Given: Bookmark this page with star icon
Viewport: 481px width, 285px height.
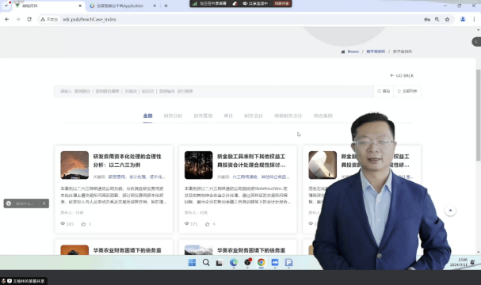Looking at the screenshot, I should coord(447,19).
